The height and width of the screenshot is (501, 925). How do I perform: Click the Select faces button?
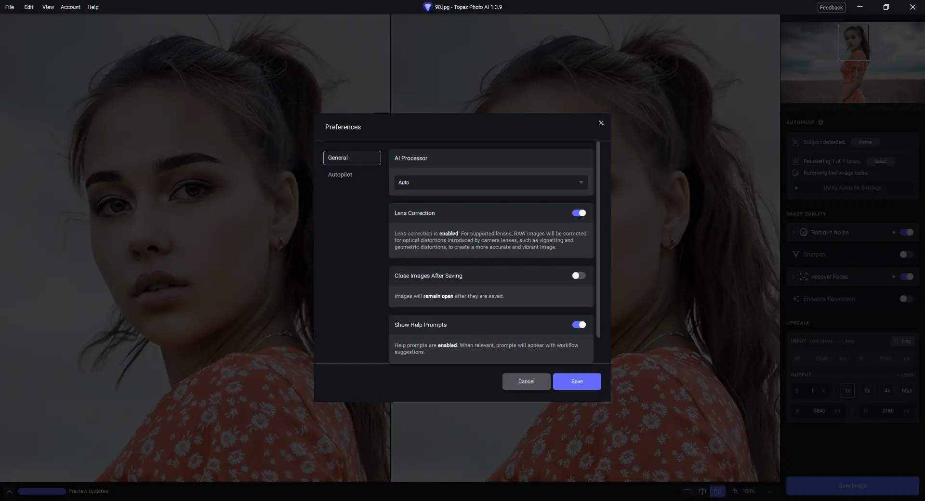pos(881,161)
